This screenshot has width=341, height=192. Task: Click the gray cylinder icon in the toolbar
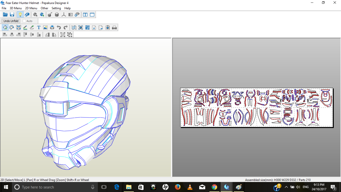[57, 15]
